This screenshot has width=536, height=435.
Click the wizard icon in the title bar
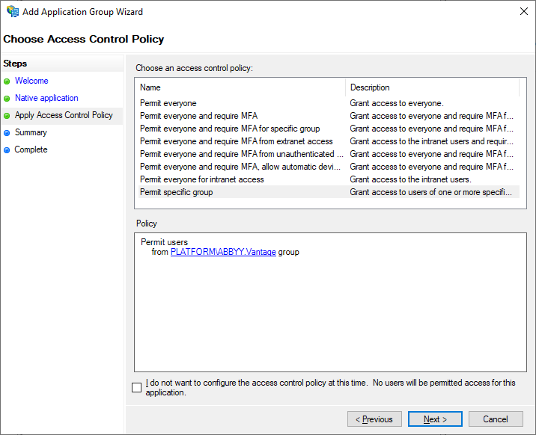pos(13,12)
